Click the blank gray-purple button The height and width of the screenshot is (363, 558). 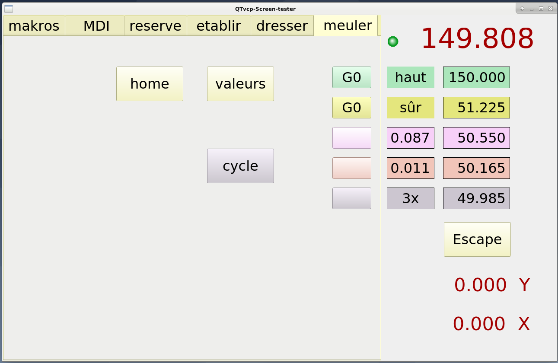point(352,198)
